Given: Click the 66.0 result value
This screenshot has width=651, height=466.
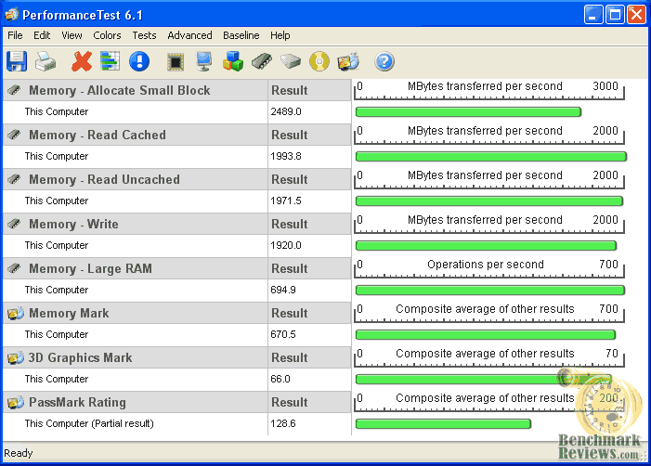Looking at the screenshot, I should (x=280, y=379).
